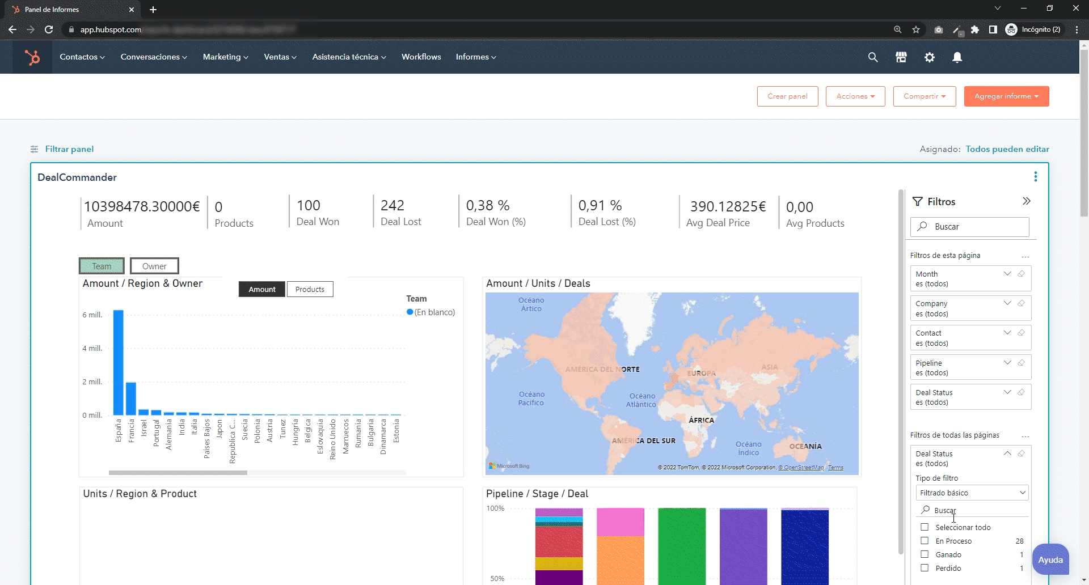
Task: Open options dots for Filtros de todas las páginas
Action: coord(1025,436)
